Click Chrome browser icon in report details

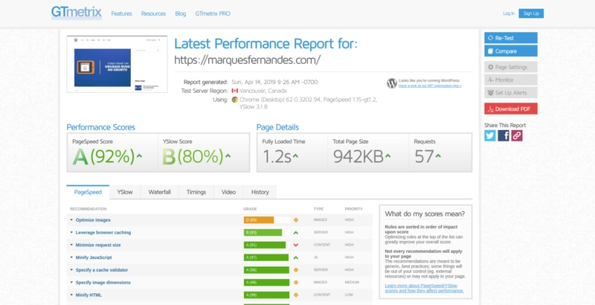tap(235, 100)
